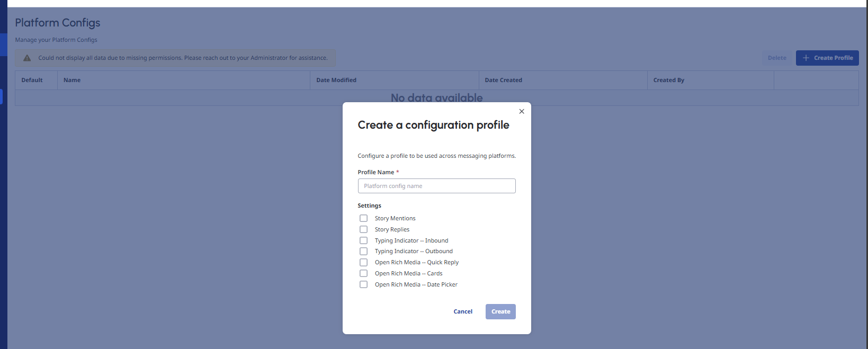The image size is (868, 349).
Task: Enable the Story Mentions checkbox
Action: (x=363, y=218)
